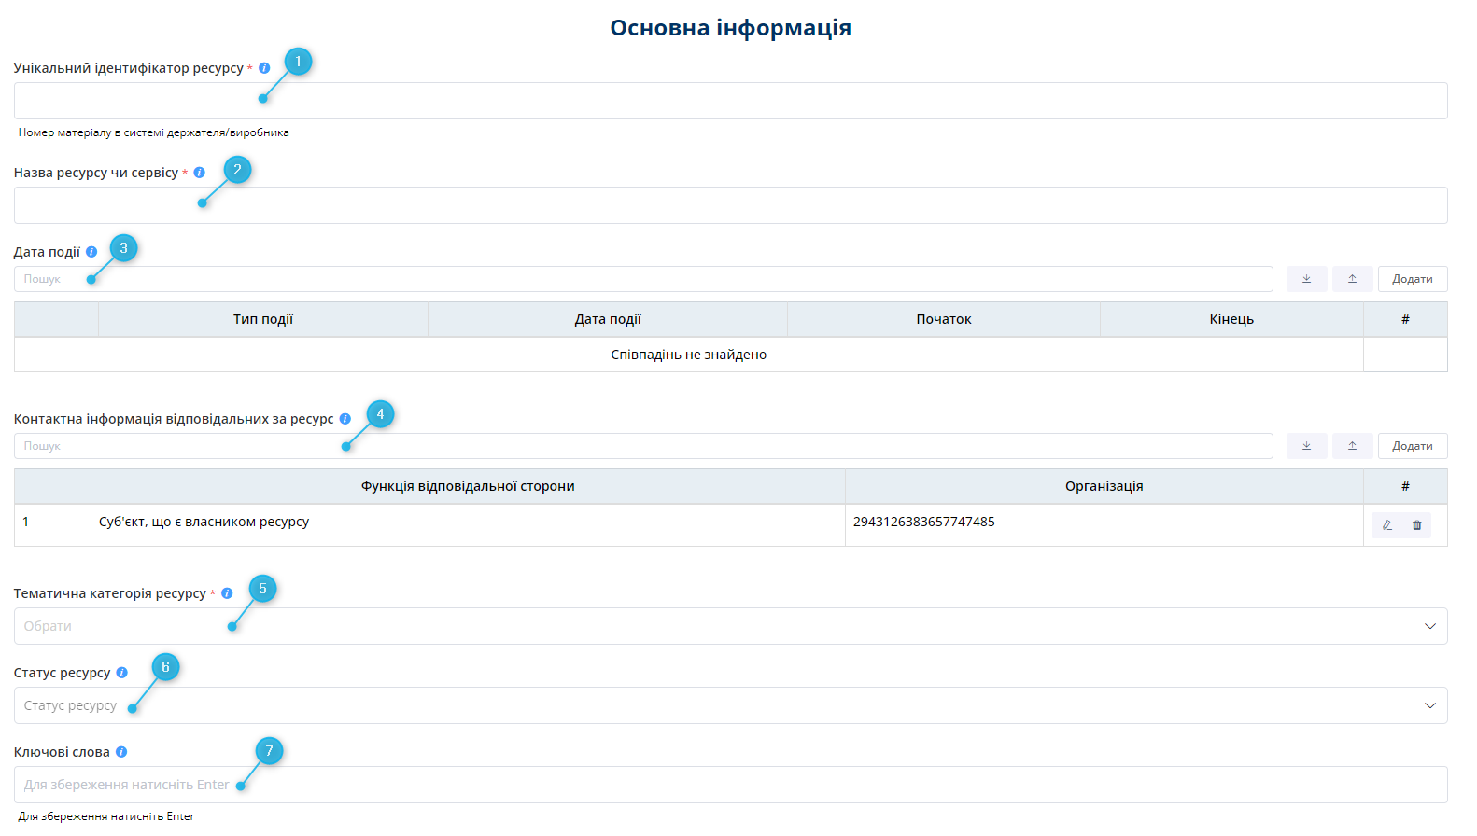Open the Тематична категорія ресурсу dropdown
The image size is (1477, 836).
coord(730,626)
